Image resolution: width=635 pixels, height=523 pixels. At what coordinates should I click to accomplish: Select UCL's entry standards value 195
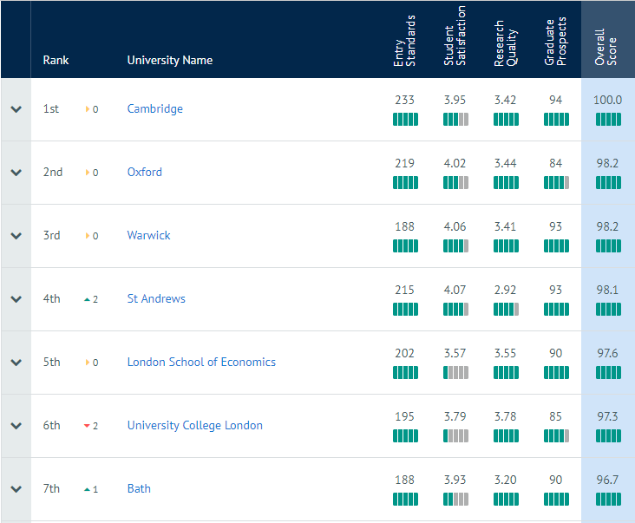point(404,416)
